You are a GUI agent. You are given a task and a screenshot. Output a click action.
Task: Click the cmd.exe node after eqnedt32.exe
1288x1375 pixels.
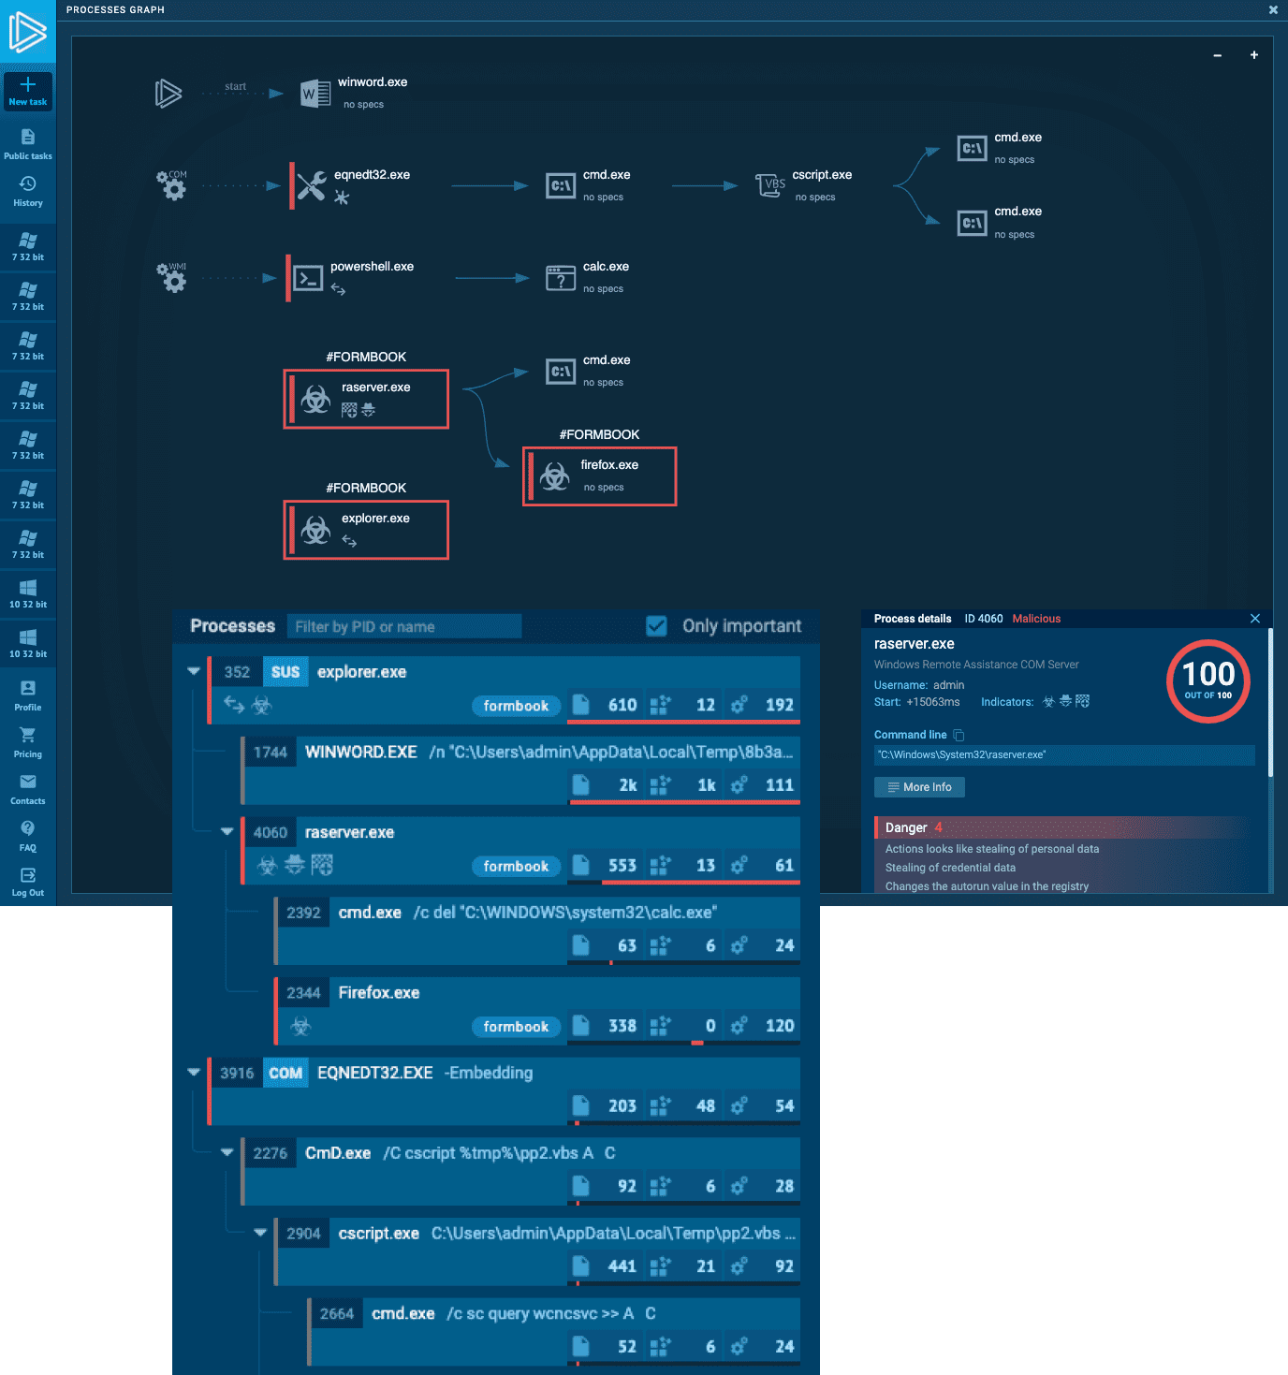(x=589, y=185)
